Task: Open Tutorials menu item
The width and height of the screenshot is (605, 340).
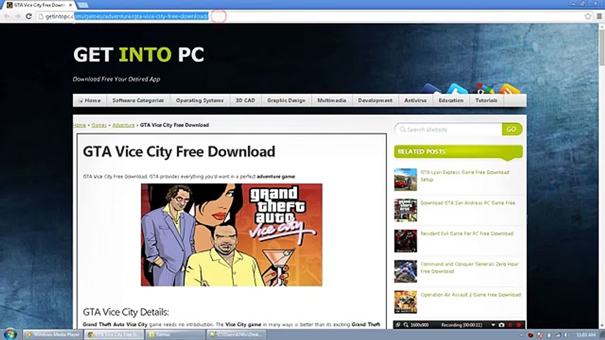Action: 486,101
